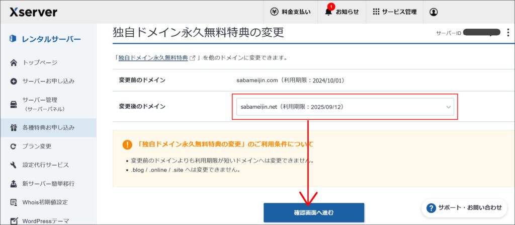Open プラン変更 in the sidebar
This screenshot has height=225, width=515.
[x=37, y=146]
